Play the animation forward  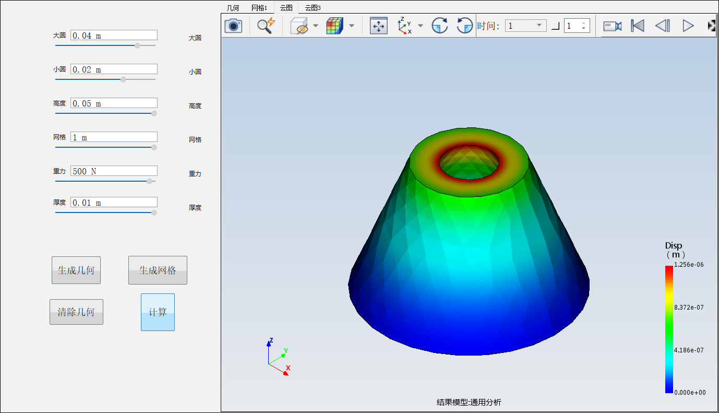(x=688, y=26)
